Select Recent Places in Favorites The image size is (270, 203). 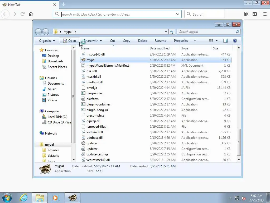57,67
